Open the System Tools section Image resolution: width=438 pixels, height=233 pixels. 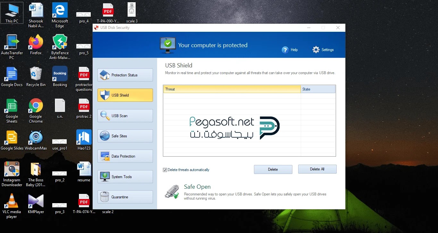[125, 177]
